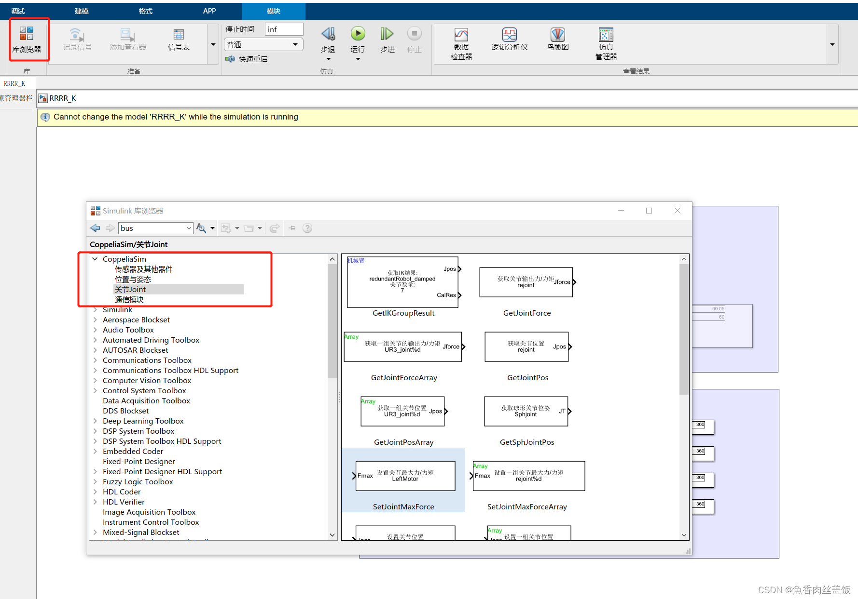Select Embedded Coder in the library tree
The width and height of the screenshot is (858, 599).
coord(133,452)
